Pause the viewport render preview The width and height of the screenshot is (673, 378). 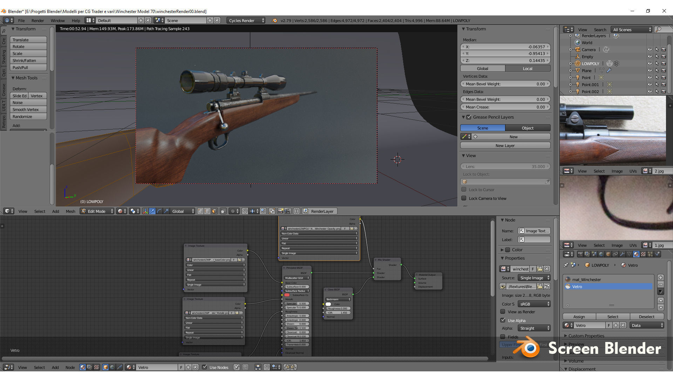(x=297, y=211)
